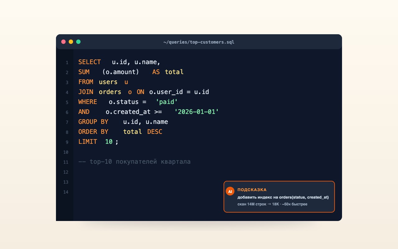Click the green maximize window dot
This screenshot has height=249, width=398.
point(78,42)
